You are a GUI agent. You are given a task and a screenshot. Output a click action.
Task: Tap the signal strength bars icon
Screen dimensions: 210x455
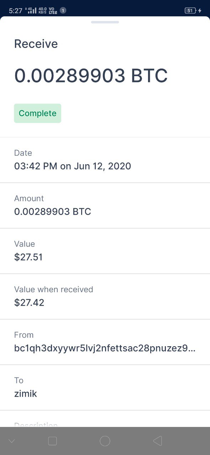(x=32, y=11)
